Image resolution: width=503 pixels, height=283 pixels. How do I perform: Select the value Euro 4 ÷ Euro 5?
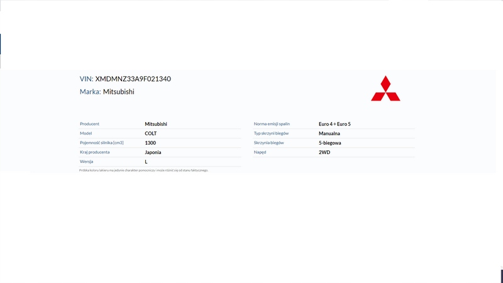(x=334, y=124)
